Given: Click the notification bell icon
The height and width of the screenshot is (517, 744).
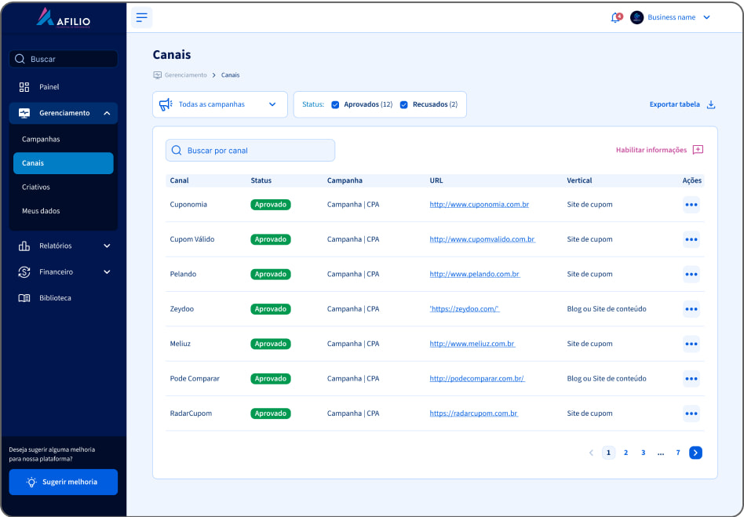Looking at the screenshot, I should [x=615, y=17].
